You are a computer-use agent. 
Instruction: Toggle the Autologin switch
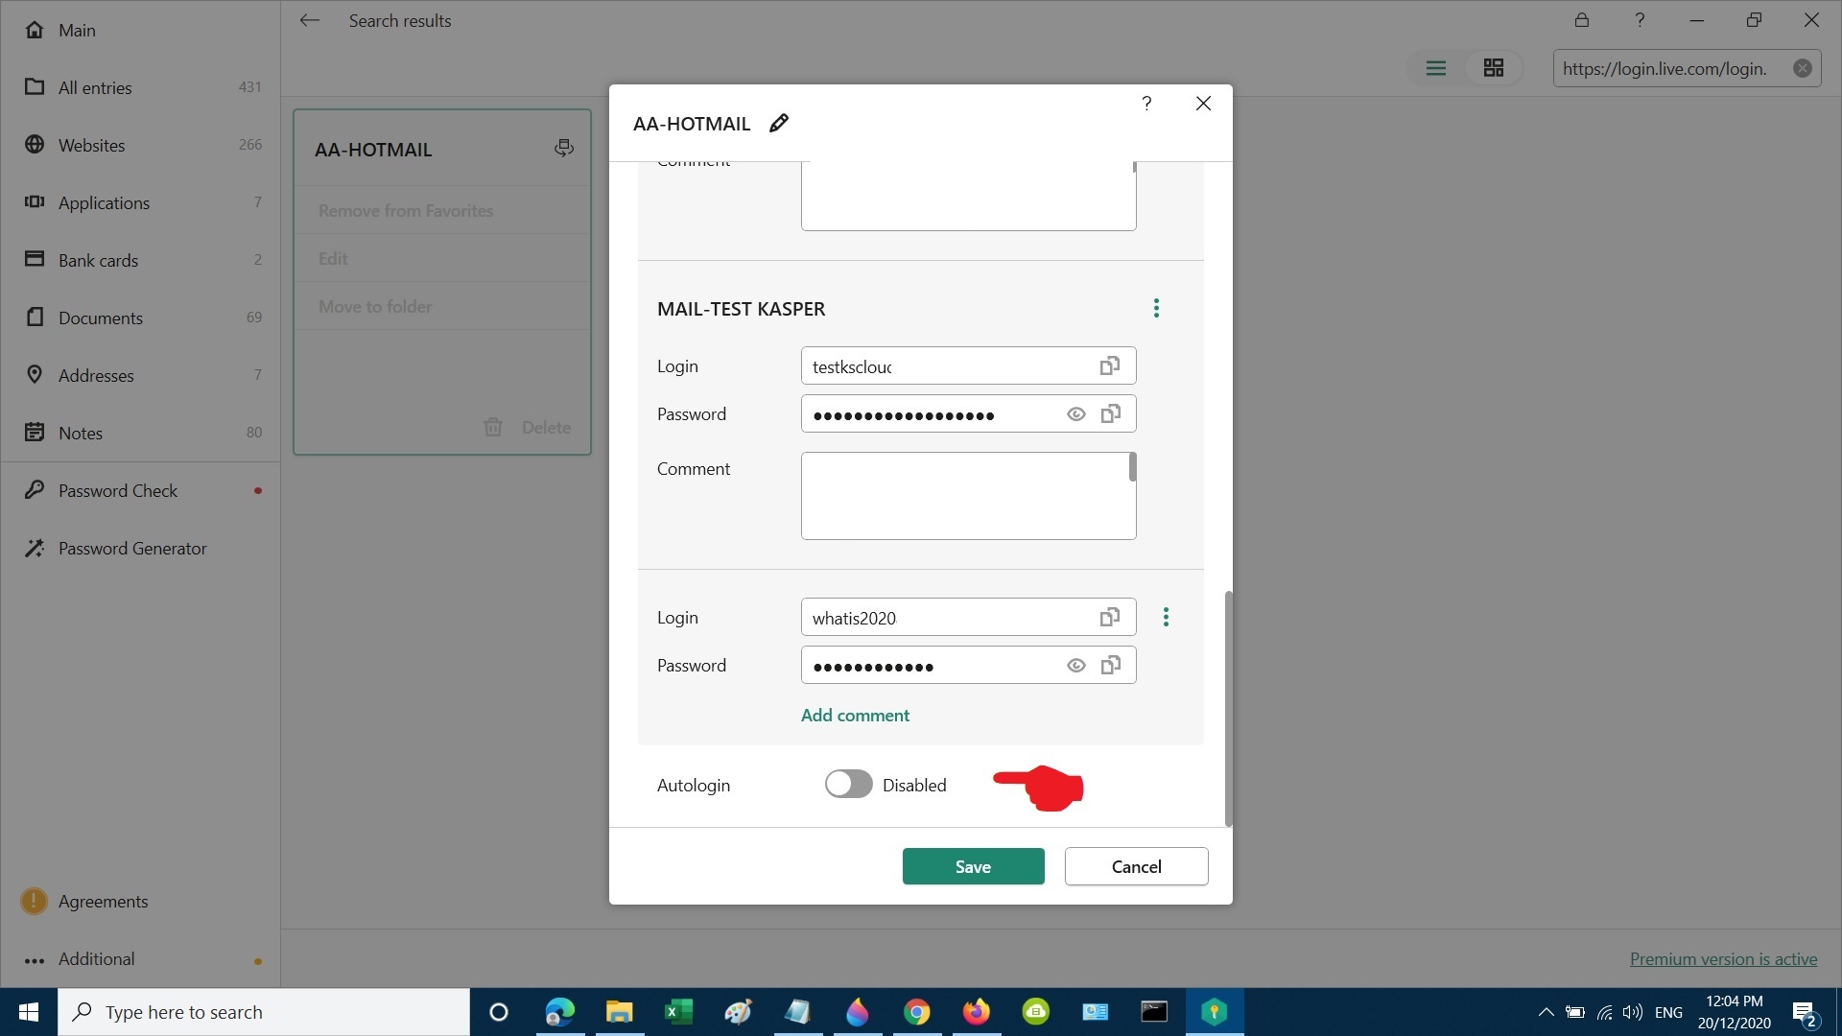848,785
